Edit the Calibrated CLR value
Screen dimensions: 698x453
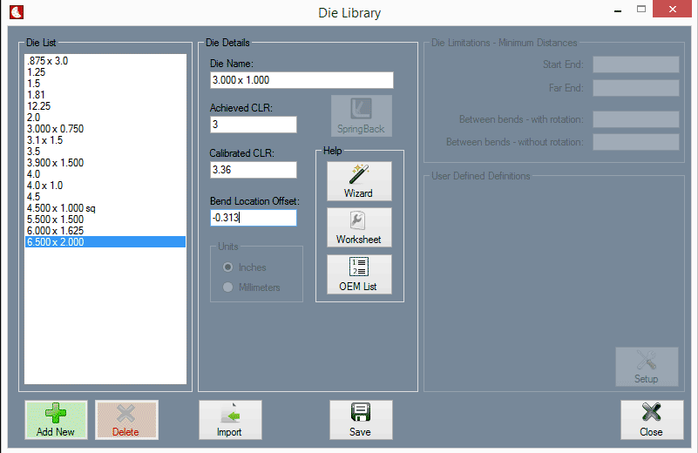pyautogui.click(x=253, y=170)
